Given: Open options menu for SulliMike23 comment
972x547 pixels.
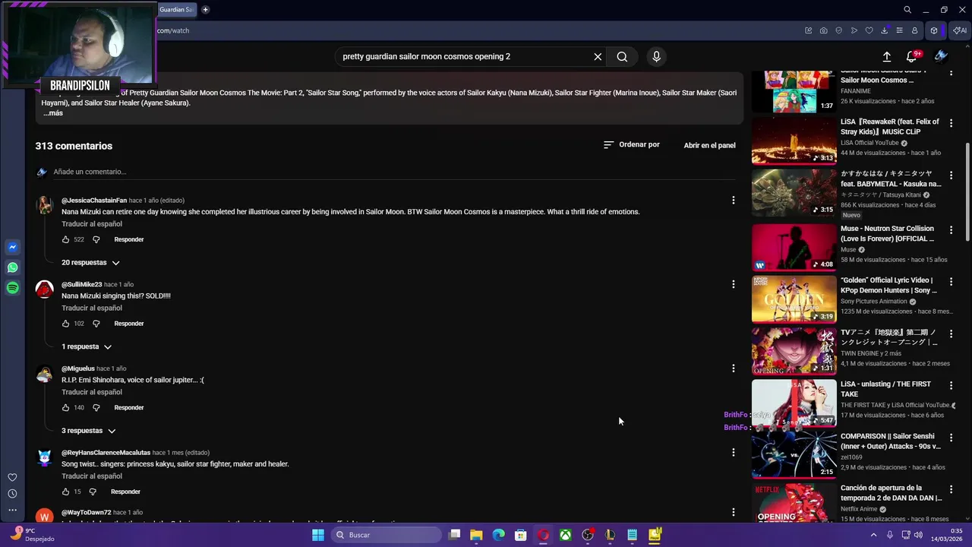Looking at the screenshot, I should pos(733,284).
